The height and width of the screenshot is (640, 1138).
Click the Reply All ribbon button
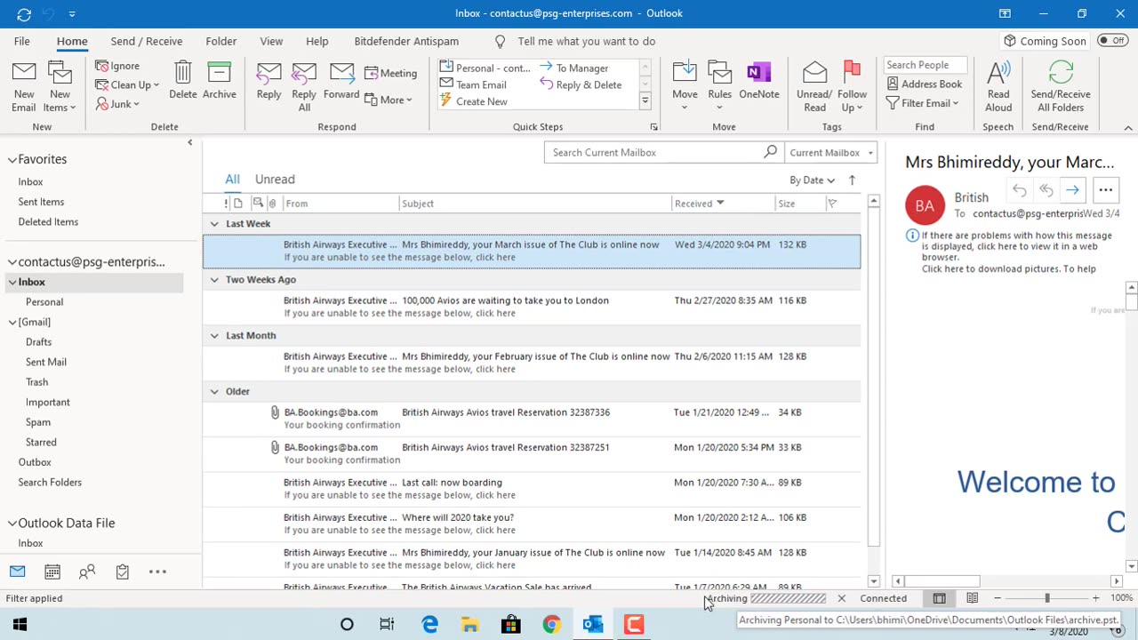[304, 86]
